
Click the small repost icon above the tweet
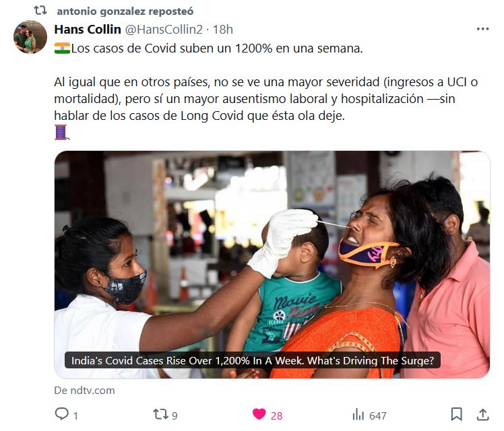[x=40, y=11]
